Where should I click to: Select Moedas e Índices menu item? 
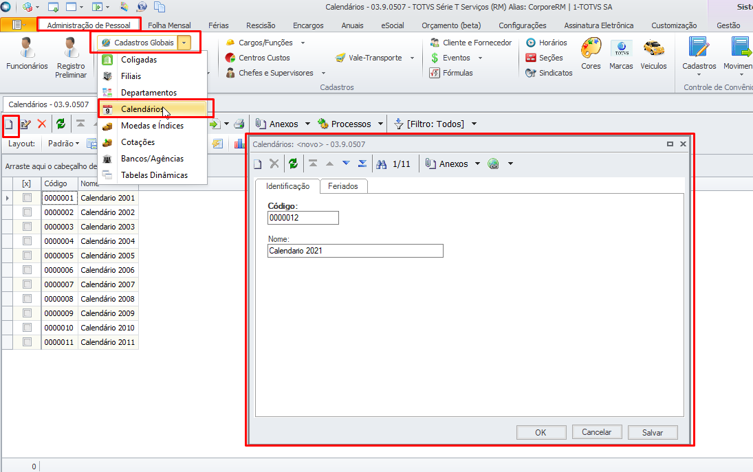pyautogui.click(x=152, y=126)
